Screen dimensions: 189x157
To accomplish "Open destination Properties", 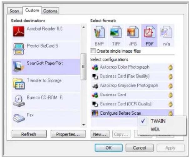I will coord(68,134).
